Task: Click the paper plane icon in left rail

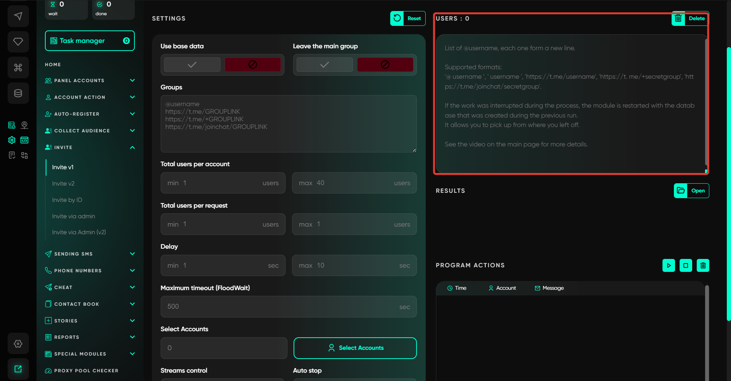Action: (x=18, y=16)
